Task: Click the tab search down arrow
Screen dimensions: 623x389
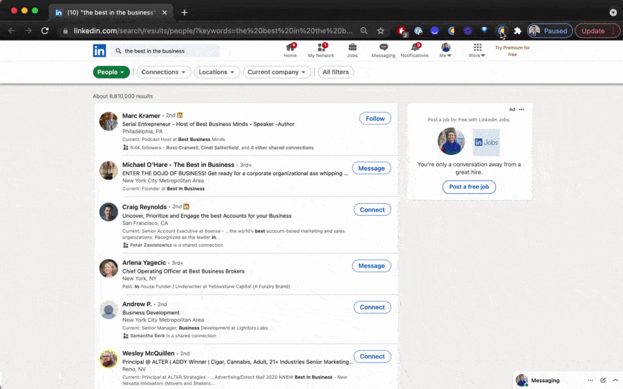Action: point(613,12)
